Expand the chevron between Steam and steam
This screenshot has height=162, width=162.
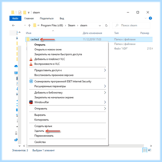(x=78, y=25)
